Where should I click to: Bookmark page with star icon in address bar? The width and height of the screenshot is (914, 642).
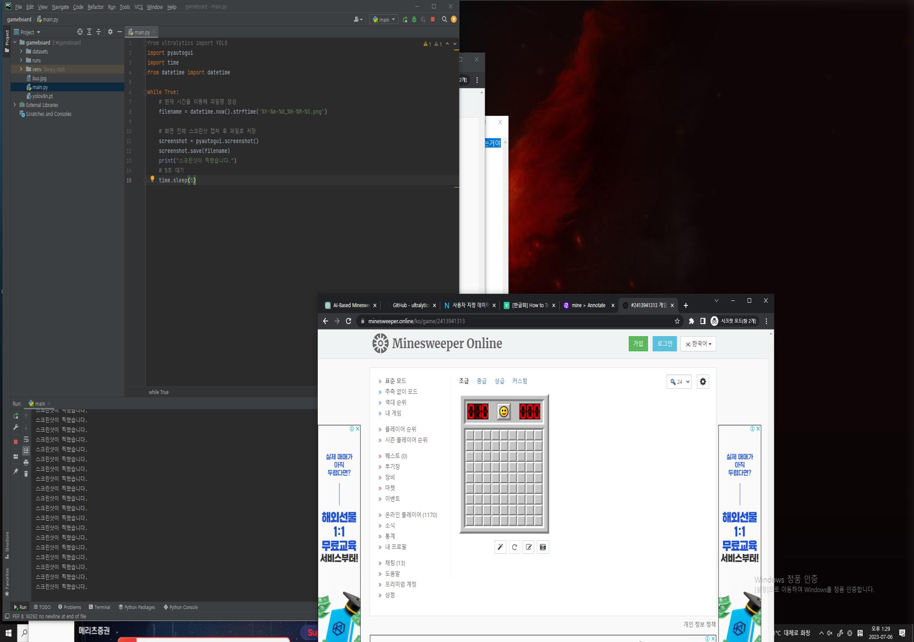[x=677, y=321]
